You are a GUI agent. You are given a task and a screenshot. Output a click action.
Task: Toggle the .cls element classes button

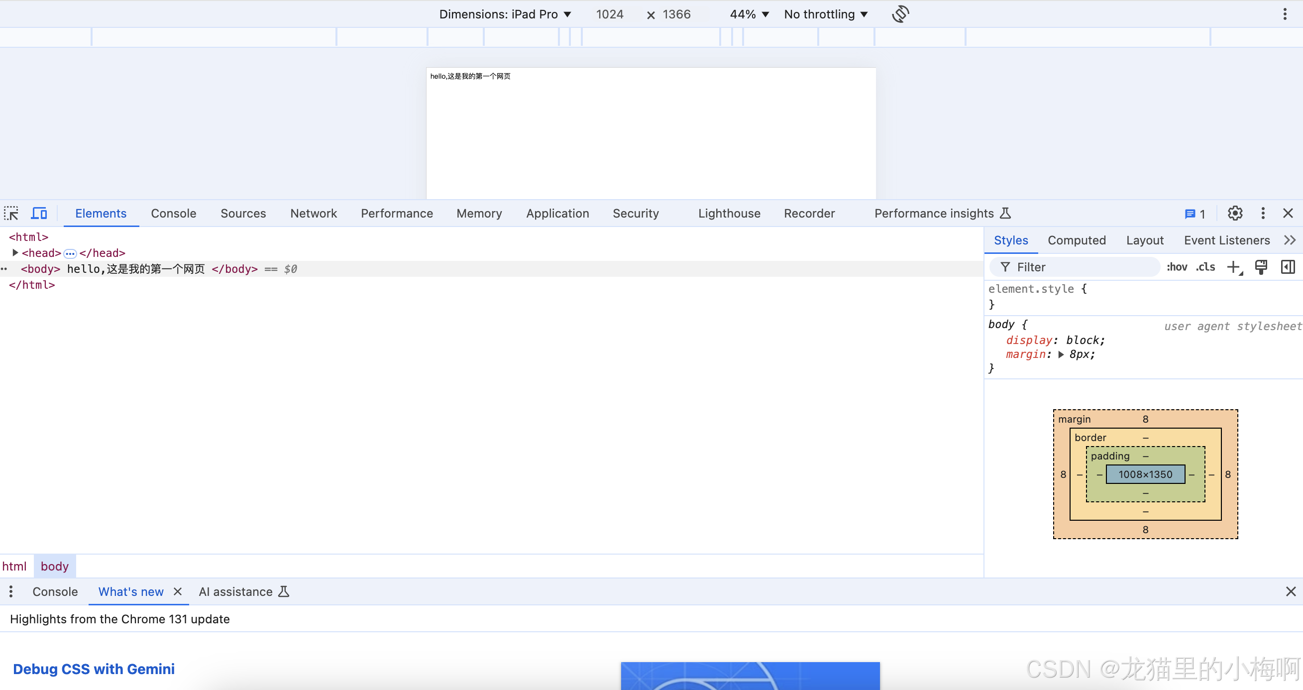(x=1205, y=267)
